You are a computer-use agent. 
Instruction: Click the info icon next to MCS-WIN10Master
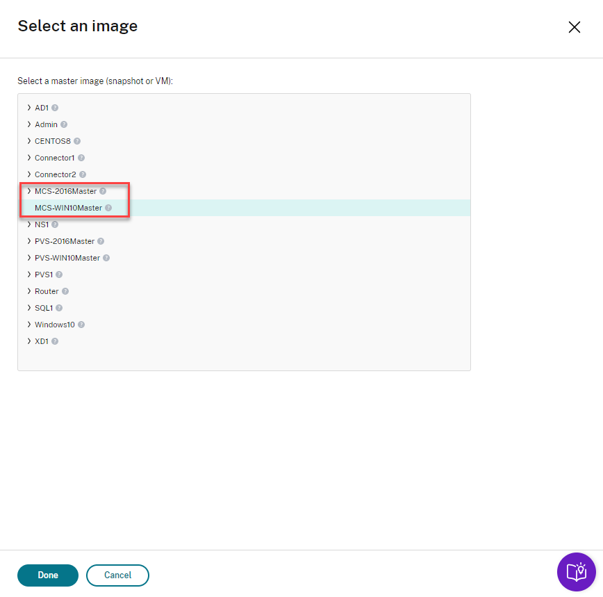pyautogui.click(x=108, y=208)
